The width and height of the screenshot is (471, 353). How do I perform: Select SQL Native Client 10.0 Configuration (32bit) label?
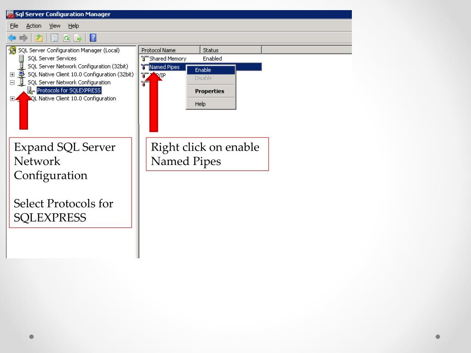point(80,74)
